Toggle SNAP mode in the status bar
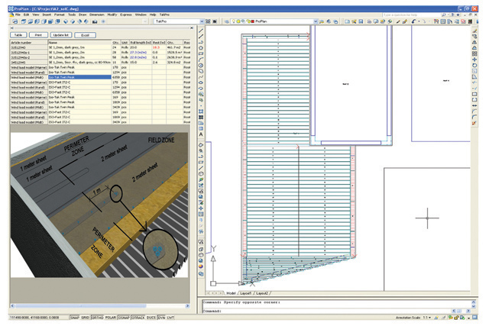The image size is (489, 326). (x=75, y=318)
